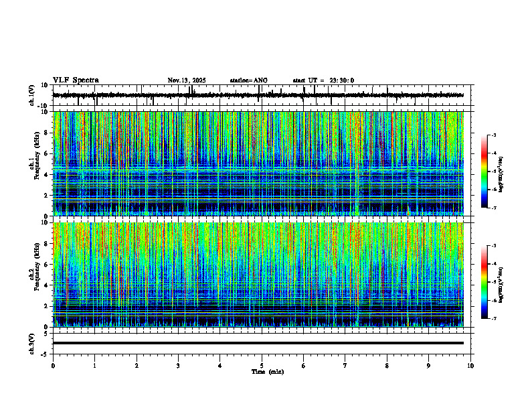Click time axis end tick label "10"
530x410 pixels.
coord(470,366)
